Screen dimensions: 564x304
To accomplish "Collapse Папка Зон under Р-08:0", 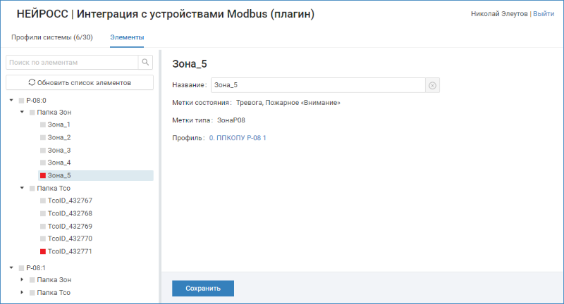I will [x=22, y=112].
